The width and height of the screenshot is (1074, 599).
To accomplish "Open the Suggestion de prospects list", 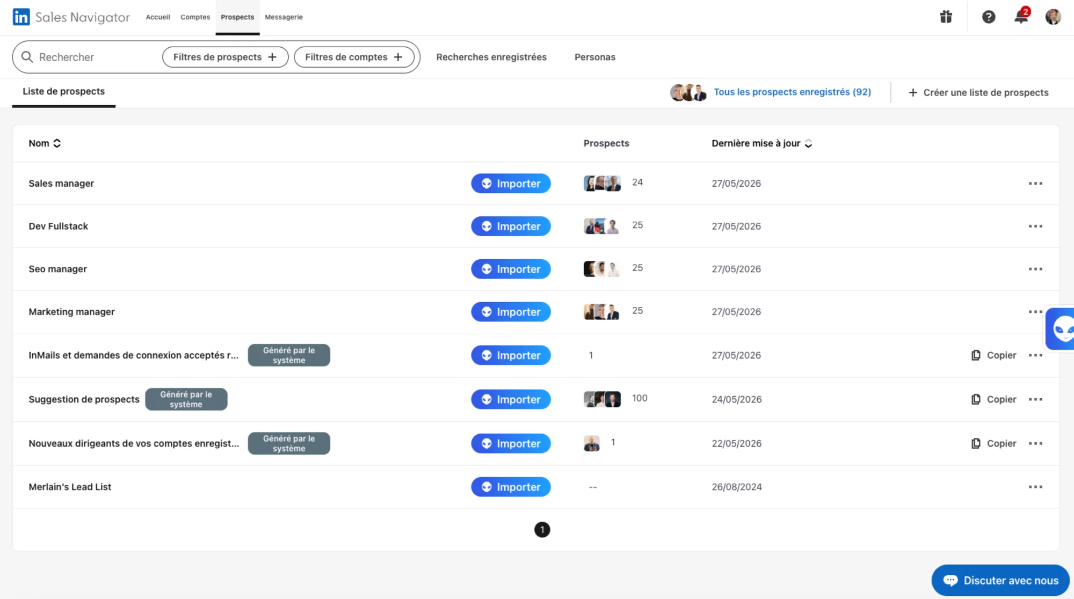I will (x=84, y=399).
